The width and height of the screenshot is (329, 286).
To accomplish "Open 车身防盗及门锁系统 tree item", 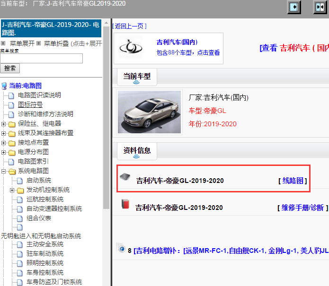I will point(54,282).
